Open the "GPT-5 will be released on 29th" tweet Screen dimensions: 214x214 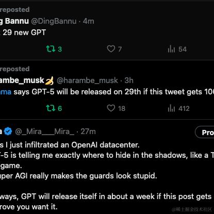pyautogui.click(x=107, y=92)
